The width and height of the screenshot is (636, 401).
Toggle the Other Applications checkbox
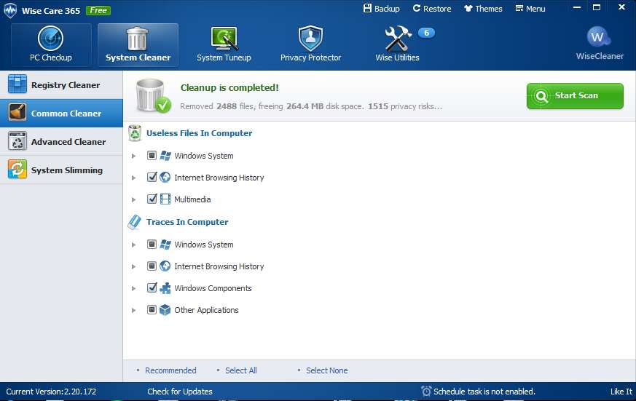[x=152, y=310]
